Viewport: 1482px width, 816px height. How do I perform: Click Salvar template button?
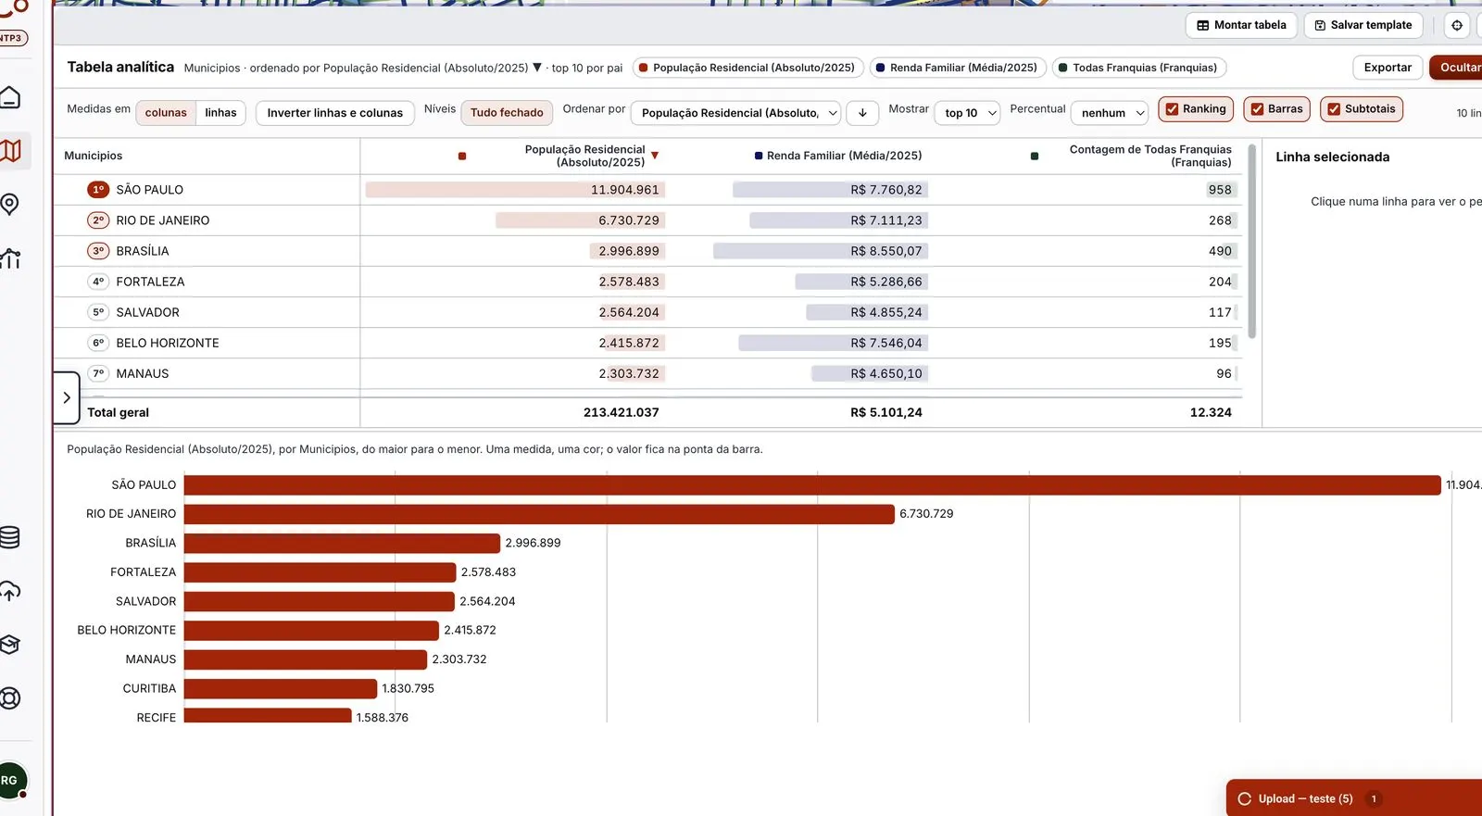click(1363, 25)
